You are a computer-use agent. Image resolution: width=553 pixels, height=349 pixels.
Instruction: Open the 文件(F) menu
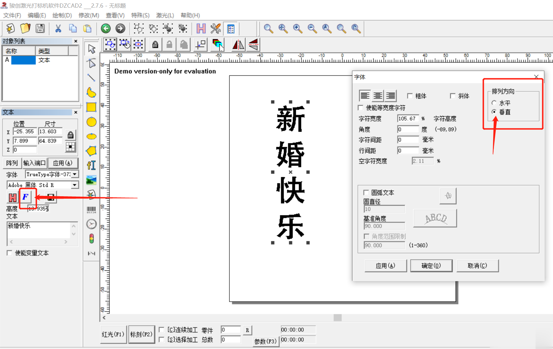click(x=12, y=15)
